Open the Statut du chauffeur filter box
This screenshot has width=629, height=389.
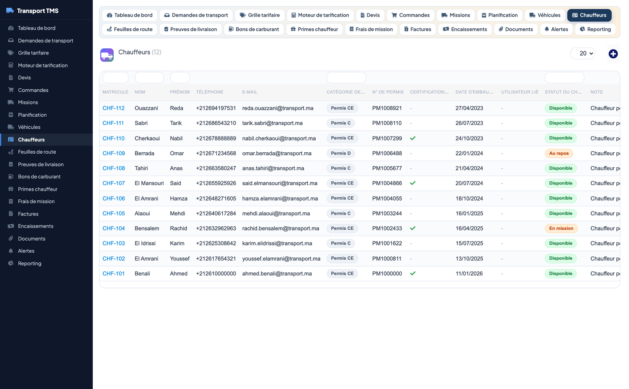coord(564,78)
